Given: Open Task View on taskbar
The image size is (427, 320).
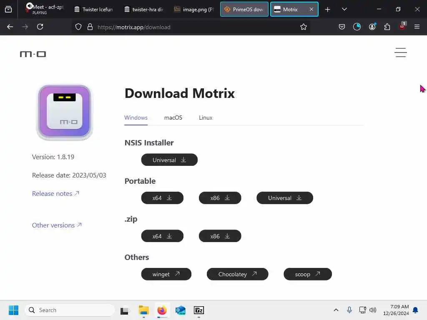Looking at the screenshot, I should pos(125,310).
